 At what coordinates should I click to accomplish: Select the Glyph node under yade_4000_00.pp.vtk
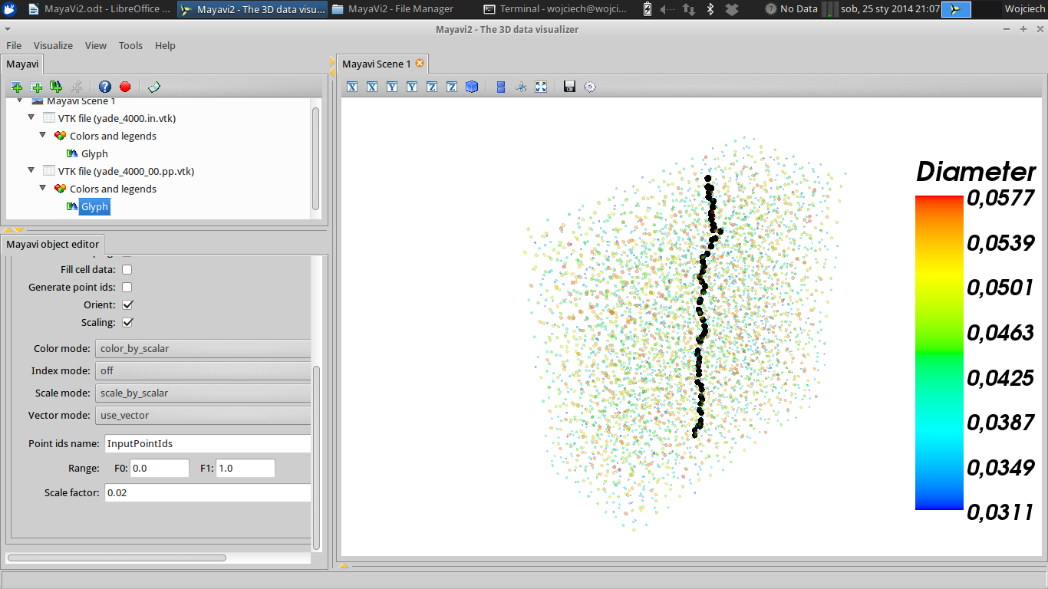click(x=94, y=206)
